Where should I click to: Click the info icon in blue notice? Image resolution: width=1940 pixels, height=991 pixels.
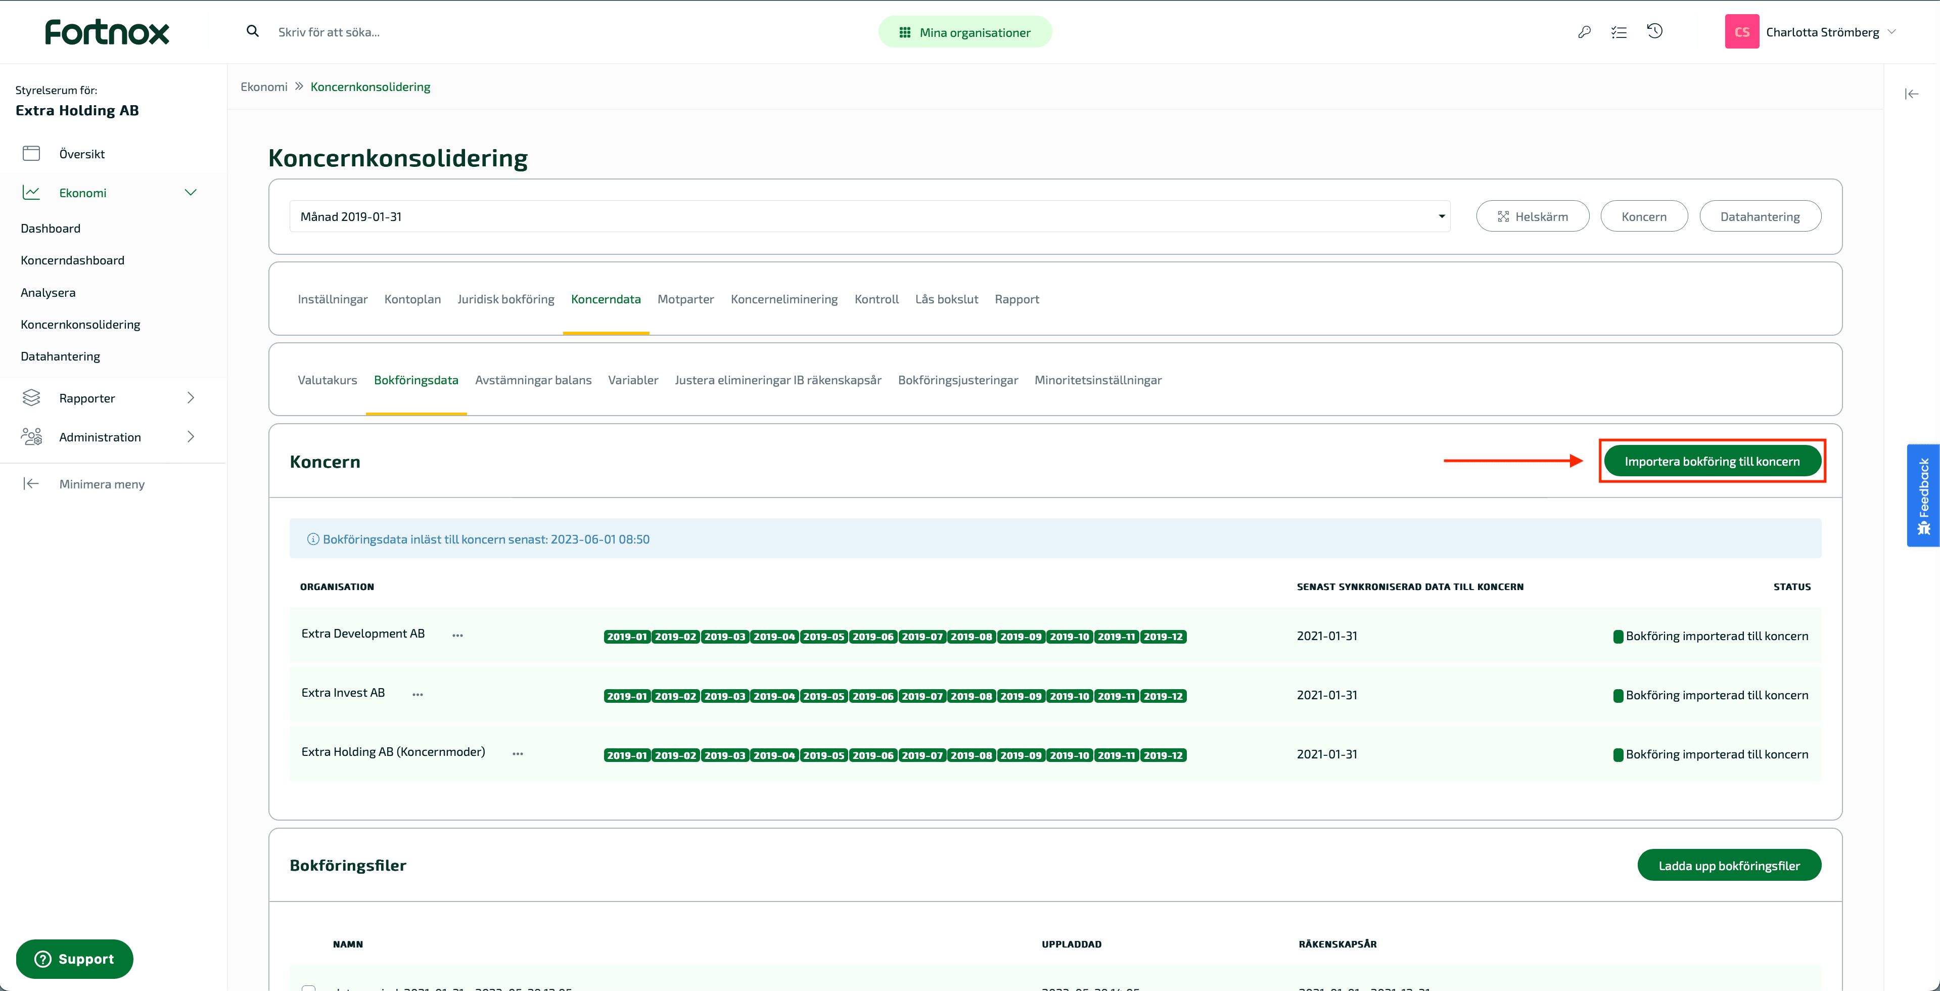pos(313,539)
